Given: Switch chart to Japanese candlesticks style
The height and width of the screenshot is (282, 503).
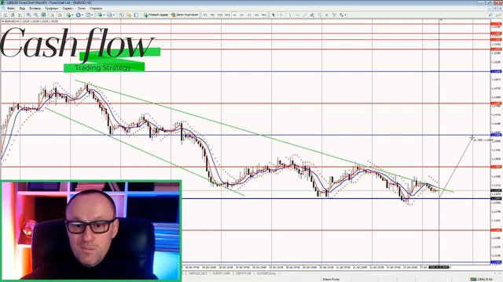Looking at the screenshot, I should click(13, 15).
